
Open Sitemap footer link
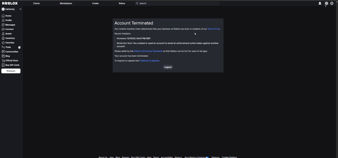215,157
